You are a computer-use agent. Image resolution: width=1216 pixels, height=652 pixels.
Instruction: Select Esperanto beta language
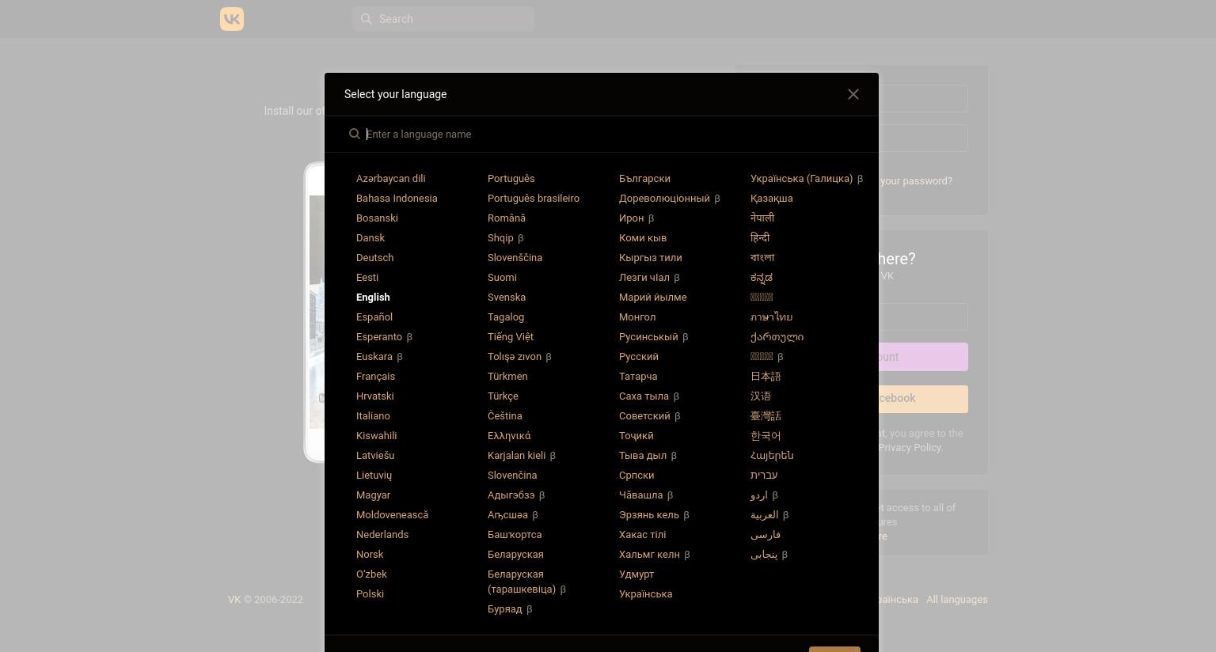(379, 337)
